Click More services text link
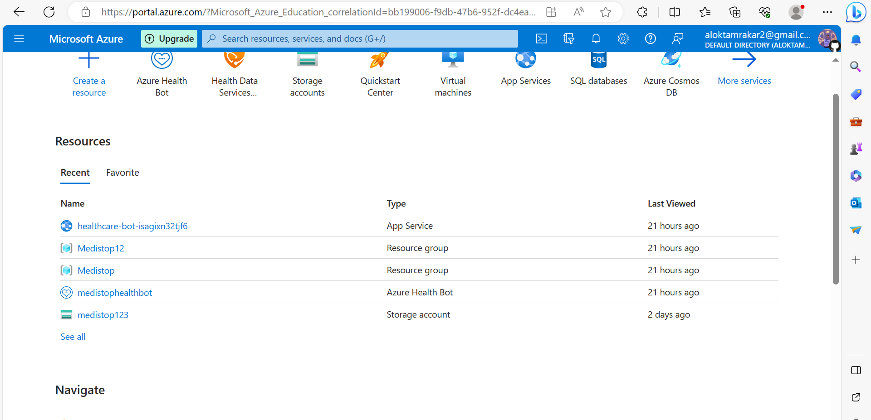The height and width of the screenshot is (420, 871). tap(744, 81)
